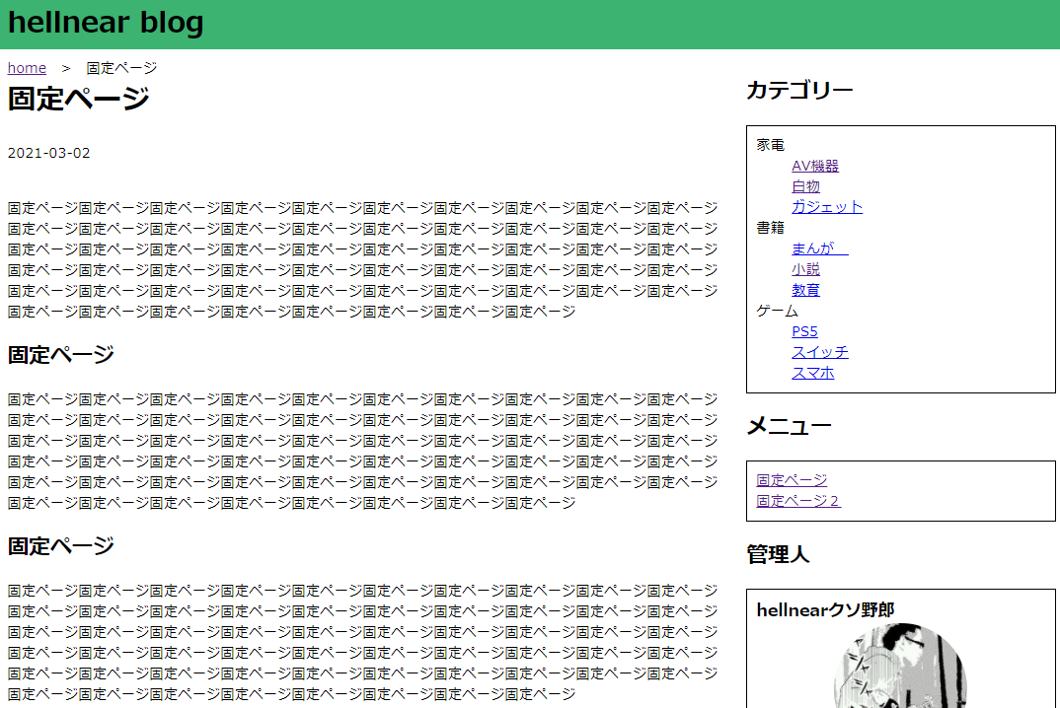Viewport: 1060px width, 708px height.
Task: Click the home breadcrumb link
Action: pos(27,68)
